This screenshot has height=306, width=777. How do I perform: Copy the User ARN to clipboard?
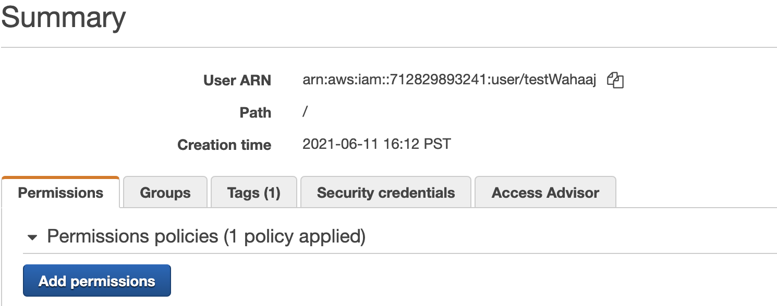point(616,80)
